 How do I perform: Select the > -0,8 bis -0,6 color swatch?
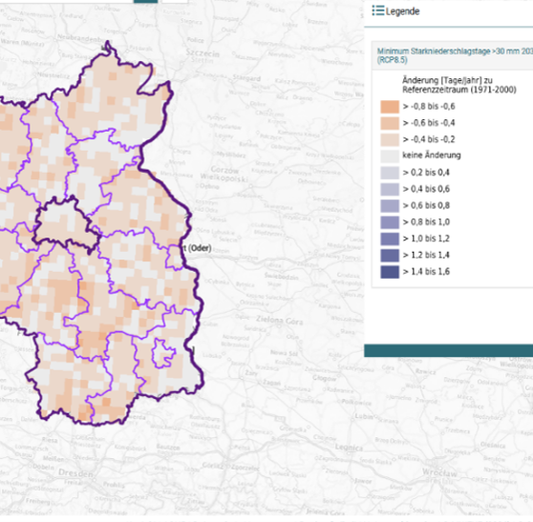click(x=390, y=107)
